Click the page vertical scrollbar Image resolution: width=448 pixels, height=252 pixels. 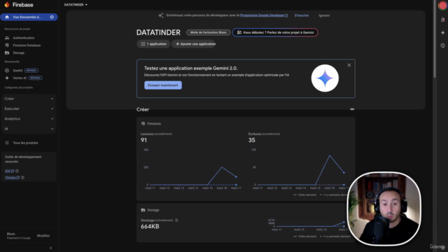(435, 38)
